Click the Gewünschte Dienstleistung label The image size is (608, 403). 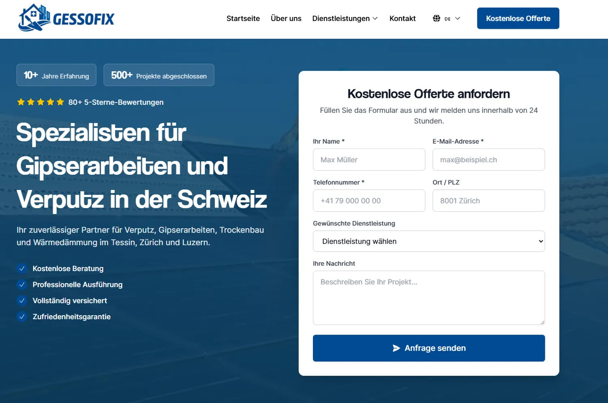pos(354,223)
